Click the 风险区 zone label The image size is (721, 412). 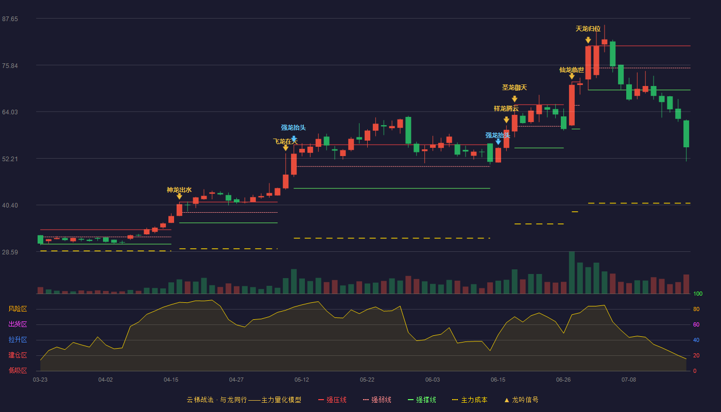coord(18,309)
